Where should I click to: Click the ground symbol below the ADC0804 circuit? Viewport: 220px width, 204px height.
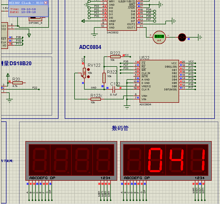point(127,107)
